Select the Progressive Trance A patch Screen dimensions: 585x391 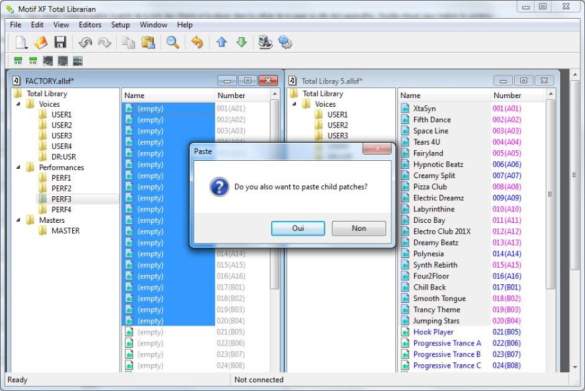447,343
